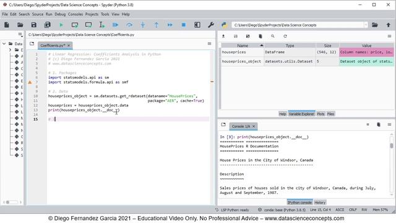
Task: Run cell and advance icon
Action: [88, 25]
